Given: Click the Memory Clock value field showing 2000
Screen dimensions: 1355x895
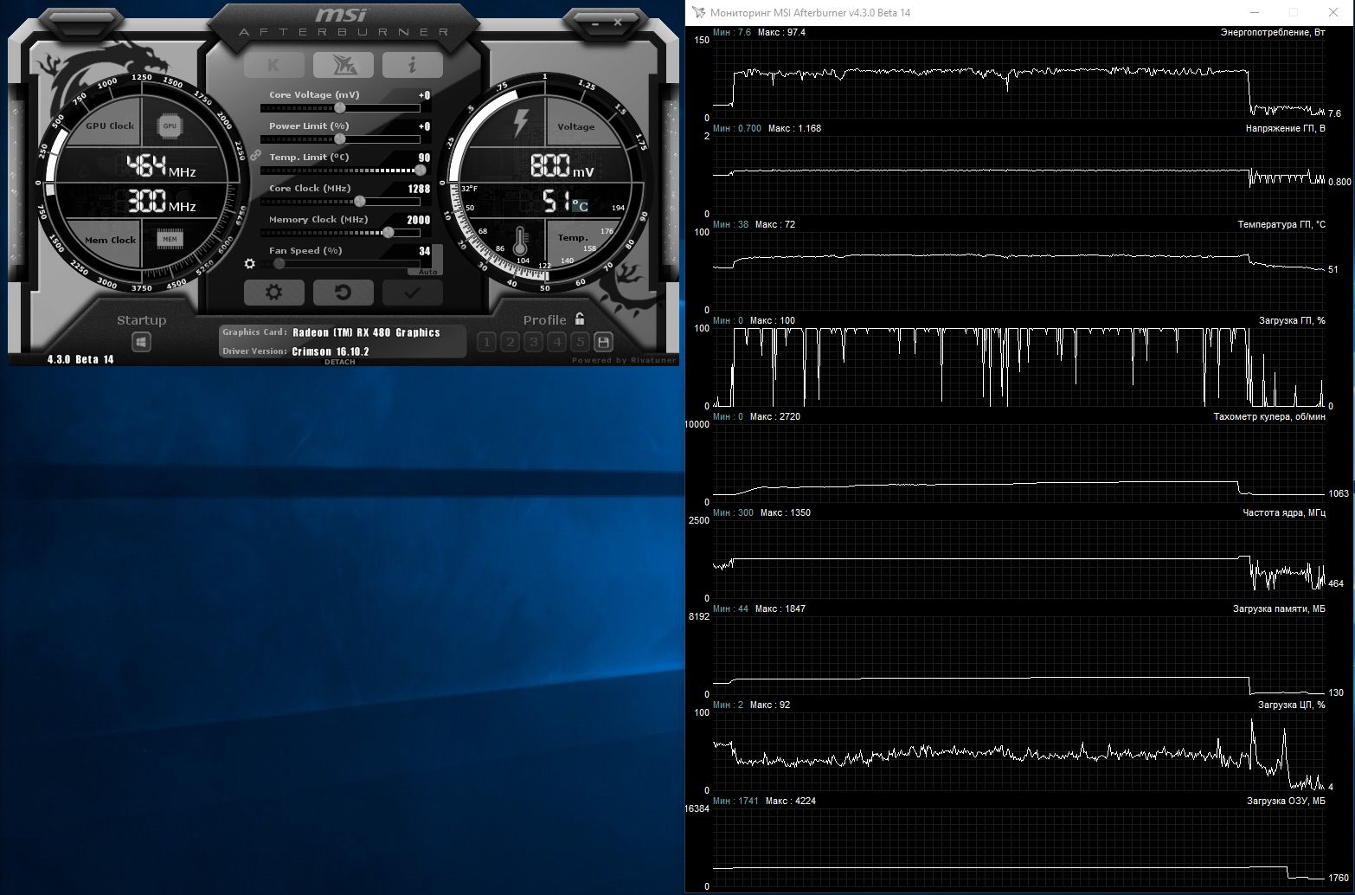Looking at the screenshot, I should 419,220.
